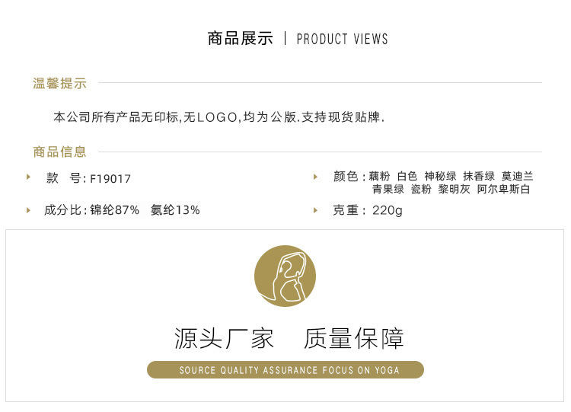Click the gold arrow beside 款号

[x=28, y=177]
